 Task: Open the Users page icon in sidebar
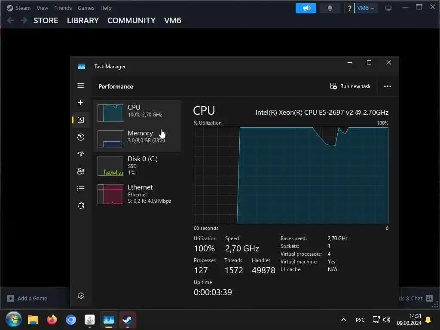point(81,171)
